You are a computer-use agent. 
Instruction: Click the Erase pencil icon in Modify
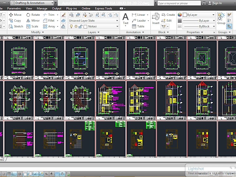[63, 15]
